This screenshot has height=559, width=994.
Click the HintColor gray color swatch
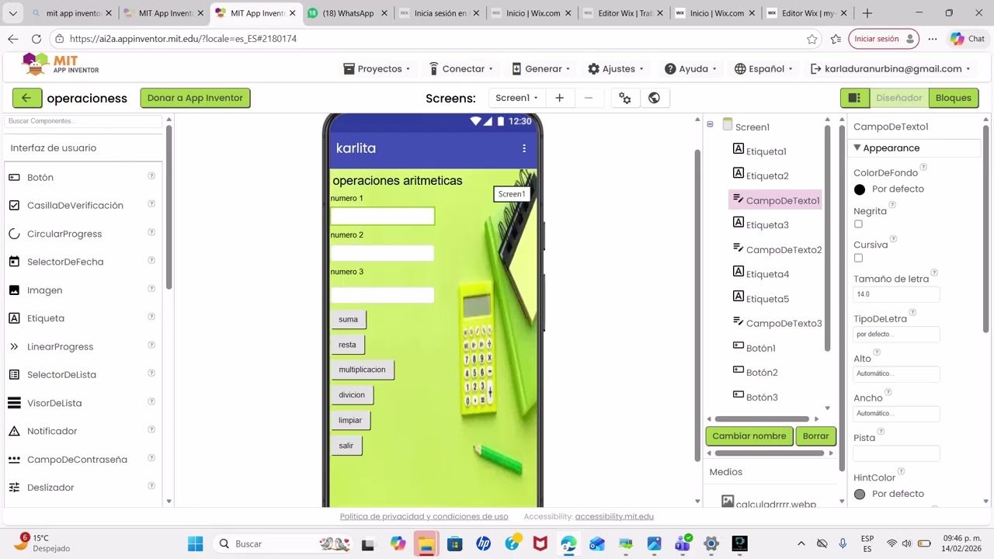(x=860, y=494)
